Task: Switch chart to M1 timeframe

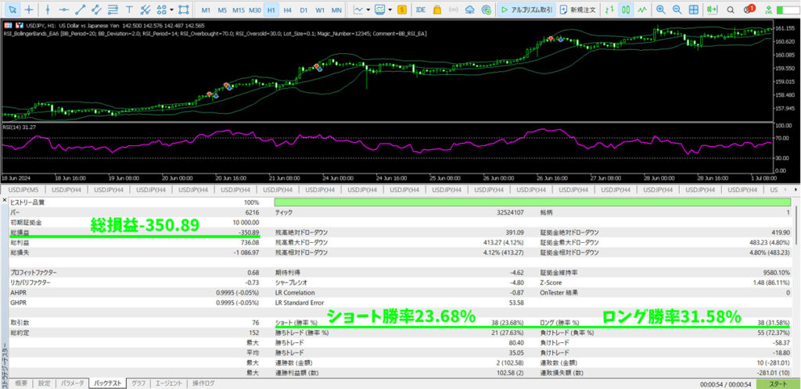Action: pos(206,9)
